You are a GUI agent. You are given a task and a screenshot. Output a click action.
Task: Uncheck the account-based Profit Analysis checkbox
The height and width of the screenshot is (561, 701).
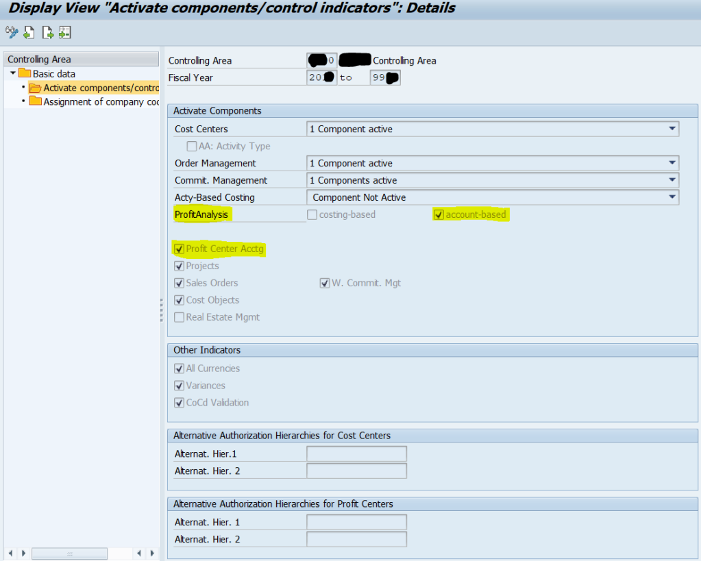click(439, 214)
